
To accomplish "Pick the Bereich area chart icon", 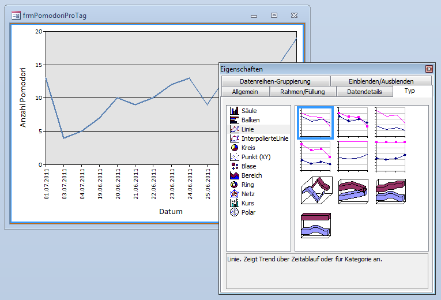I will coord(234,175).
